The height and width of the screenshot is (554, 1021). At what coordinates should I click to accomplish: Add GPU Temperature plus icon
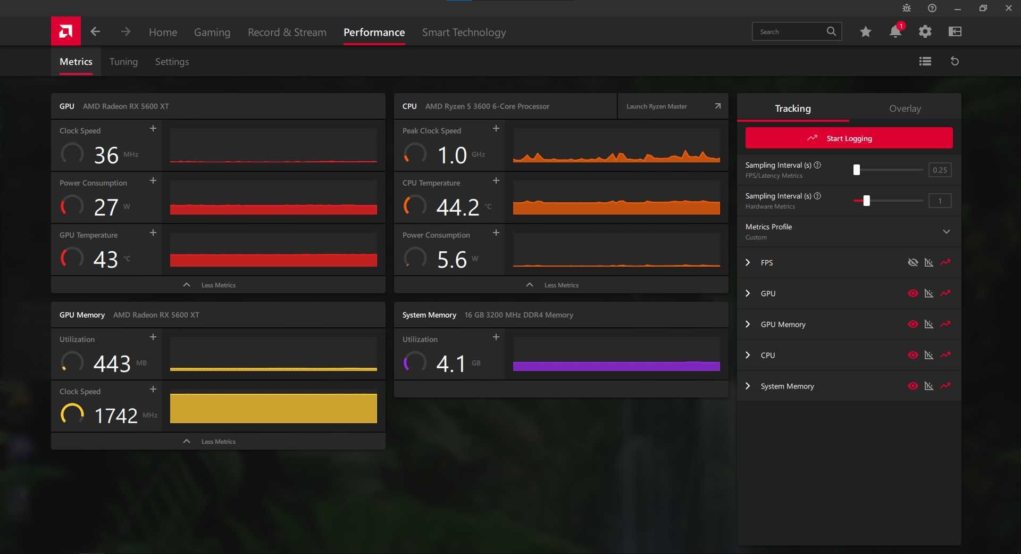(x=153, y=233)
